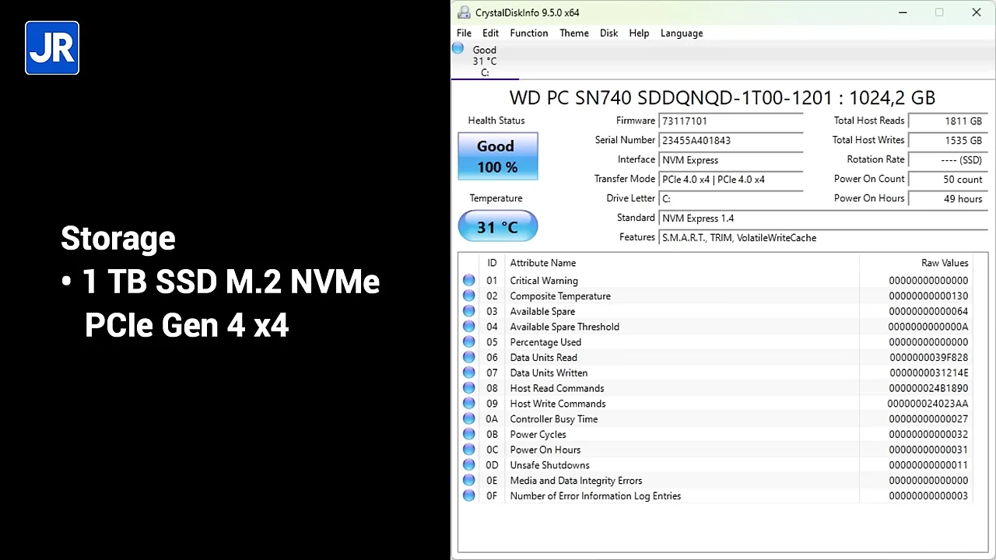Click the Power Cycles status orb
Screen dimensions: 996x560
[x=468, y=435]
